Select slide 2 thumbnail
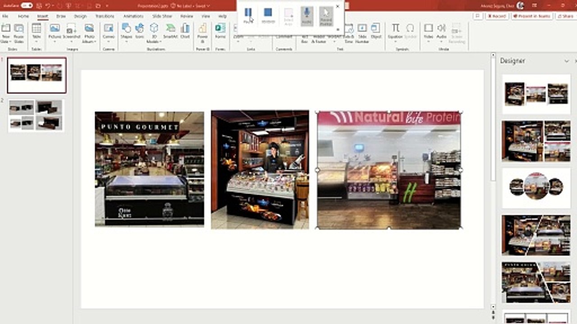 coord(37,115)
